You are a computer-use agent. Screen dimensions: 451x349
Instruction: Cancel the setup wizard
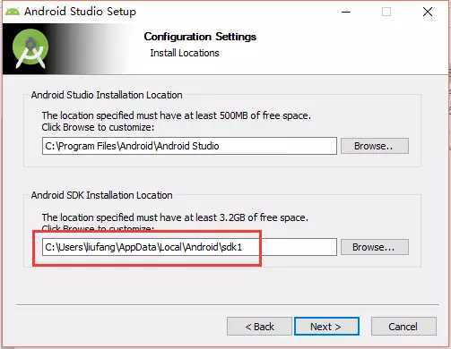coord(403,327)
